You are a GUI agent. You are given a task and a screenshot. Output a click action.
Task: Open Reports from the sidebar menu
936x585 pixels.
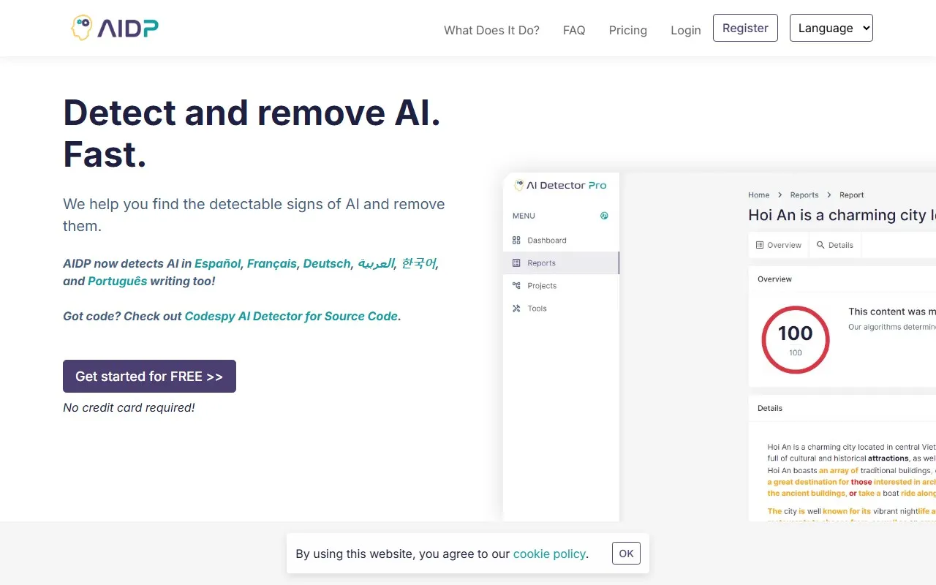541,263
